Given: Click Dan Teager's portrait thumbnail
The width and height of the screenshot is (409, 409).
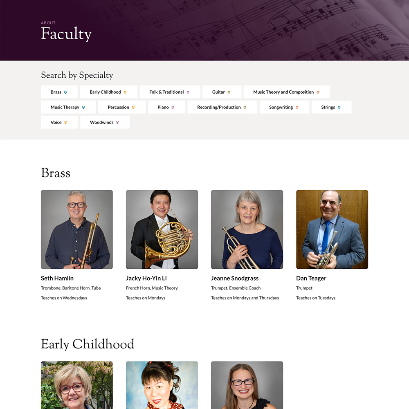Looking at the screenshot, I should coord(332,229).
